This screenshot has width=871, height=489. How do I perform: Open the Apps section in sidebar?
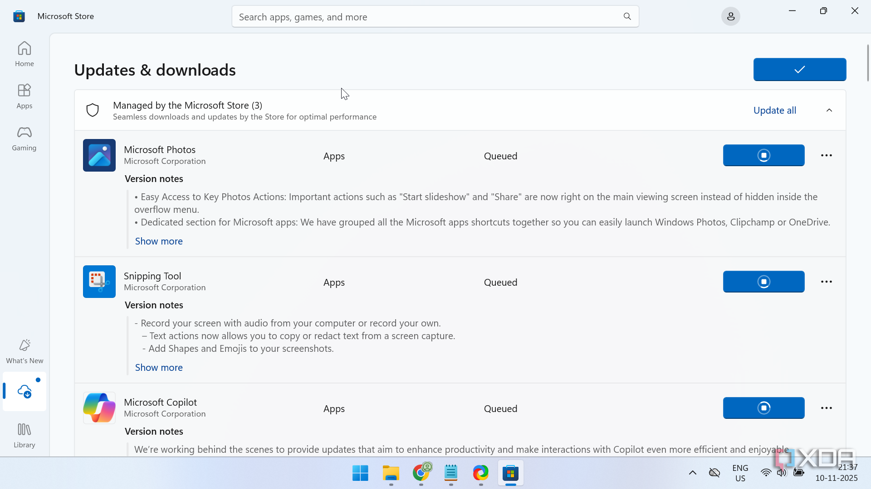tap(24, 96)
